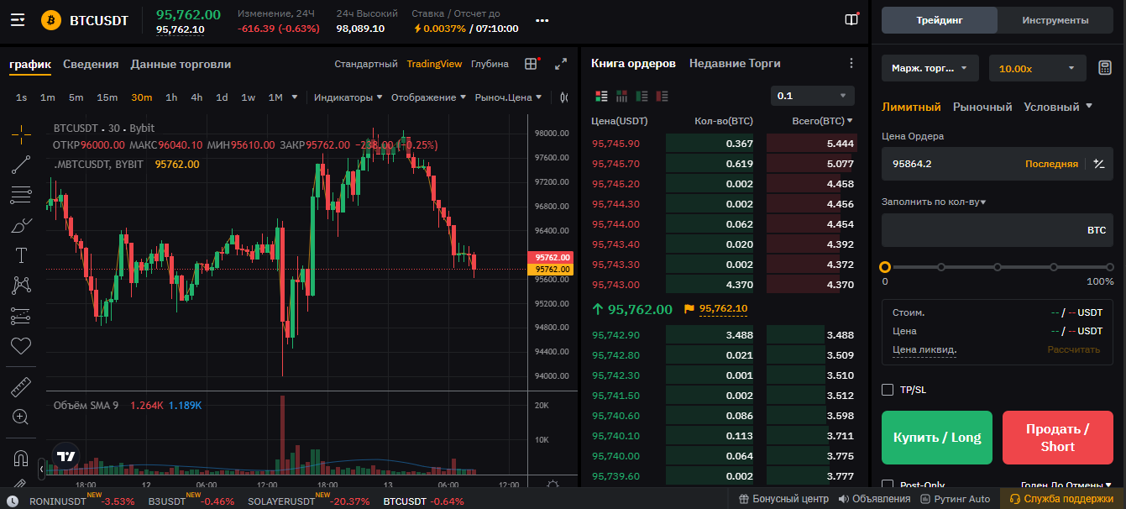Select the zoom-in magnifier tool

(x=21, y=417)
